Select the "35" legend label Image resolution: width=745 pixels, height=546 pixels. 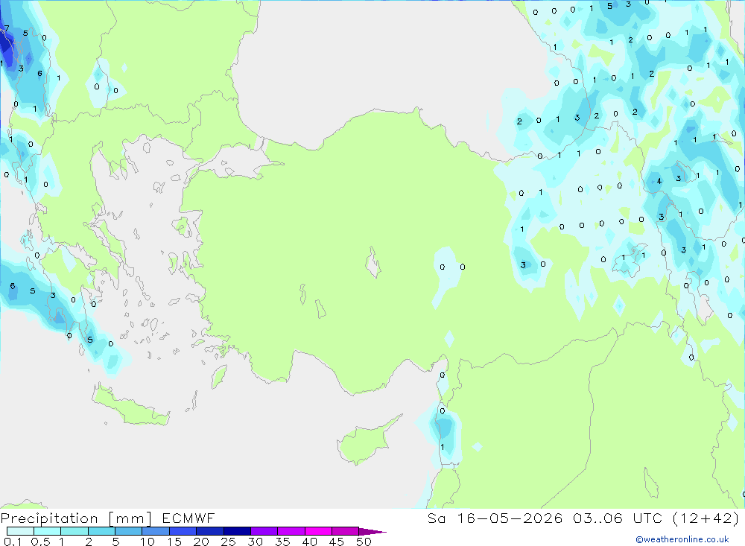(x=282, y=542)
